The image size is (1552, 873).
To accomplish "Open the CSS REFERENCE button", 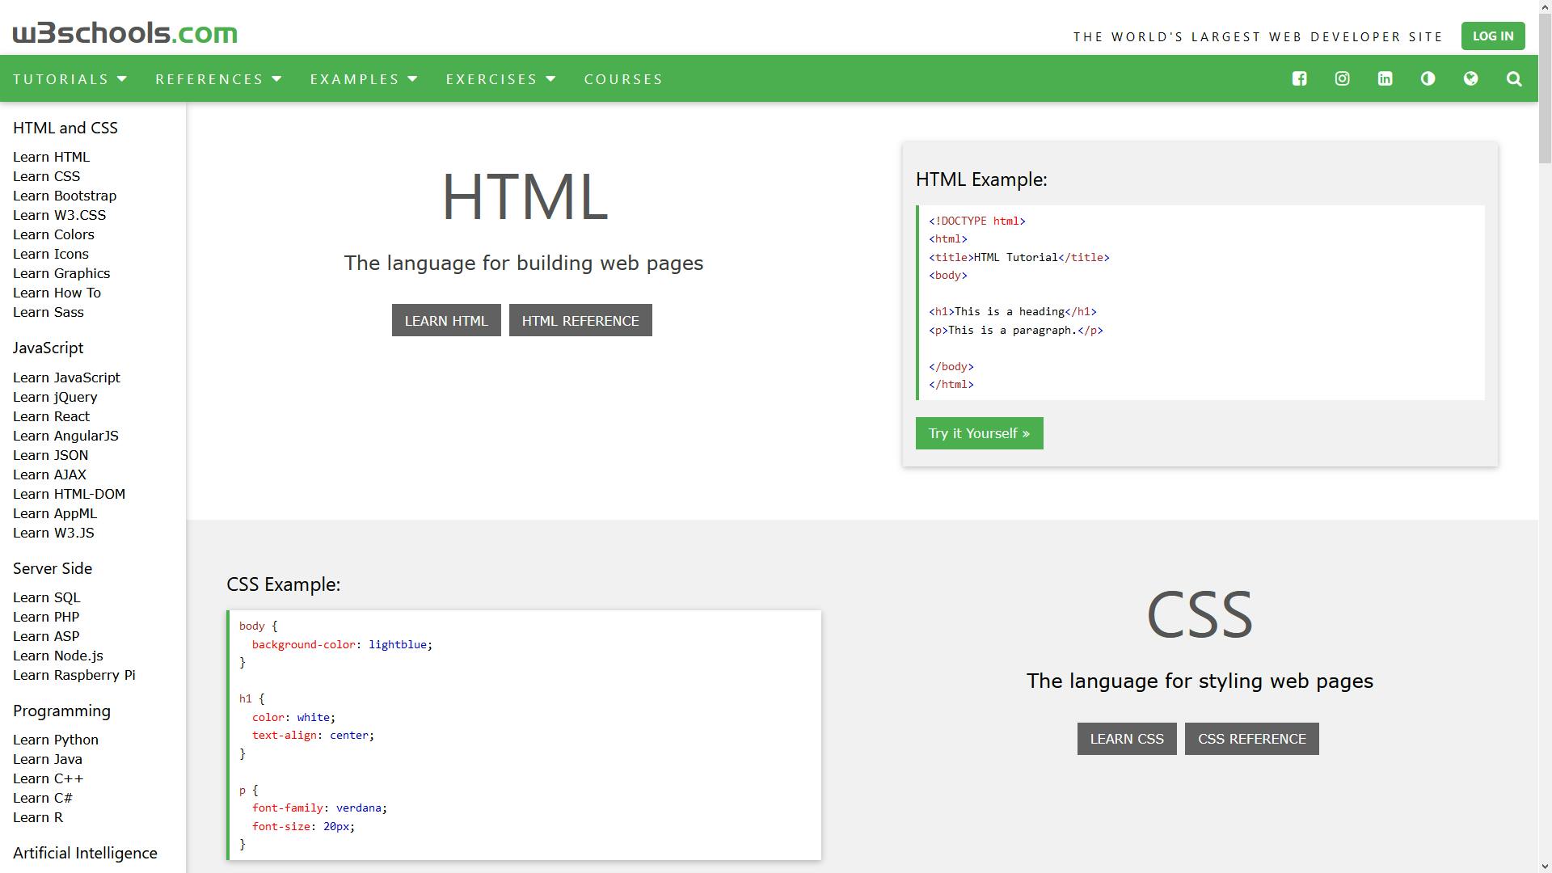I will pyautogui.click(x=1251, y=738).
